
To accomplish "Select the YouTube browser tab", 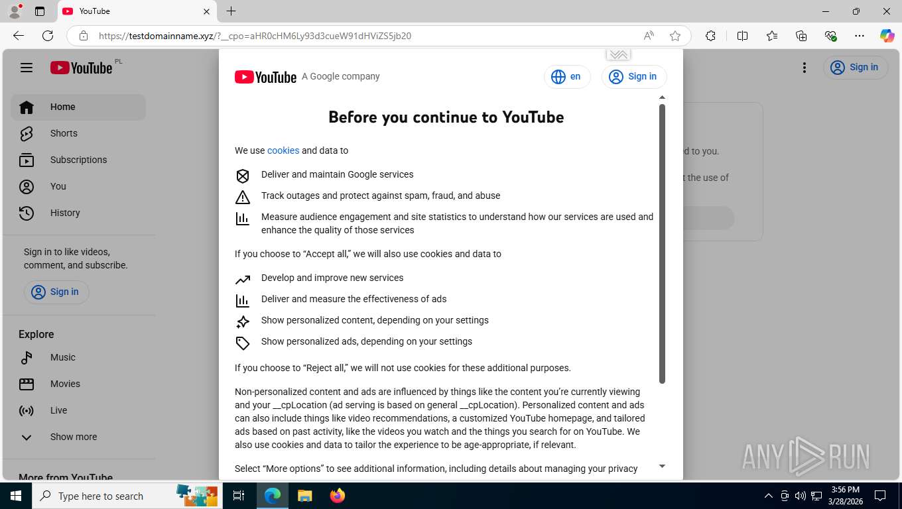I will tap(137, 11).
